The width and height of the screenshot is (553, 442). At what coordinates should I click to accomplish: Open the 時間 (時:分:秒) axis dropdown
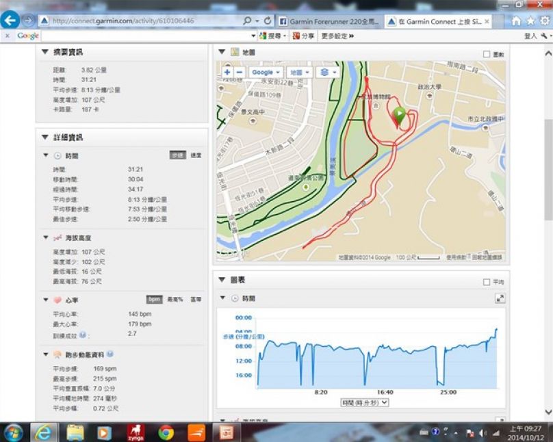364,403
